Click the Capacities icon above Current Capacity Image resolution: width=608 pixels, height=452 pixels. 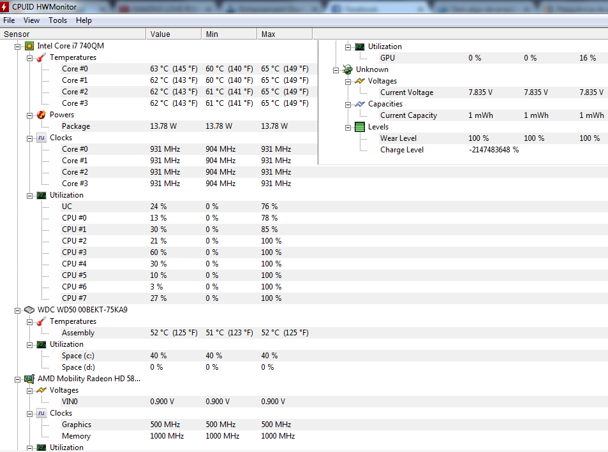pos(360,104)
